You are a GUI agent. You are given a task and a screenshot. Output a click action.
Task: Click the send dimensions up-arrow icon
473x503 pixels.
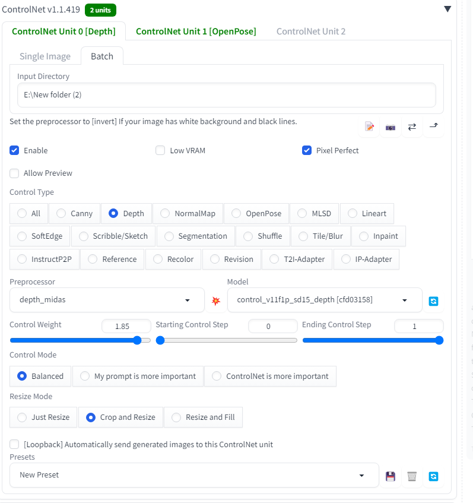tap(433, 126)
